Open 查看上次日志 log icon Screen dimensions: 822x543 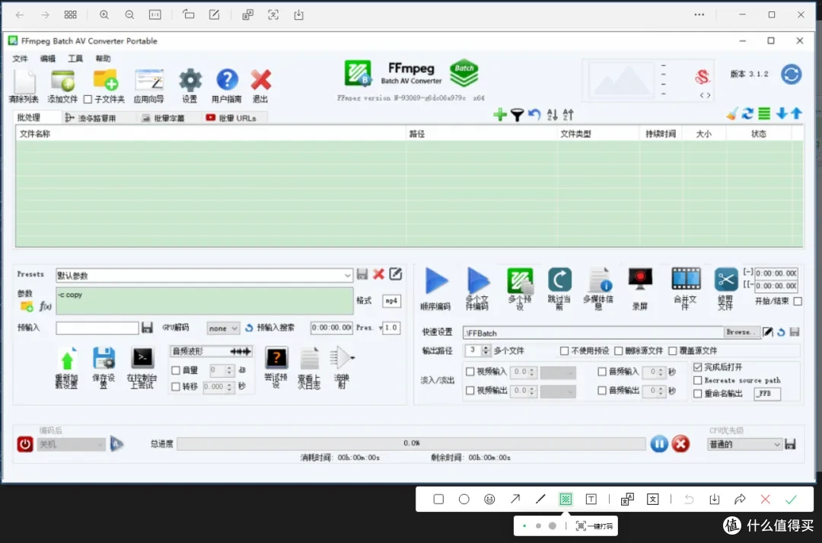(309, 359)
